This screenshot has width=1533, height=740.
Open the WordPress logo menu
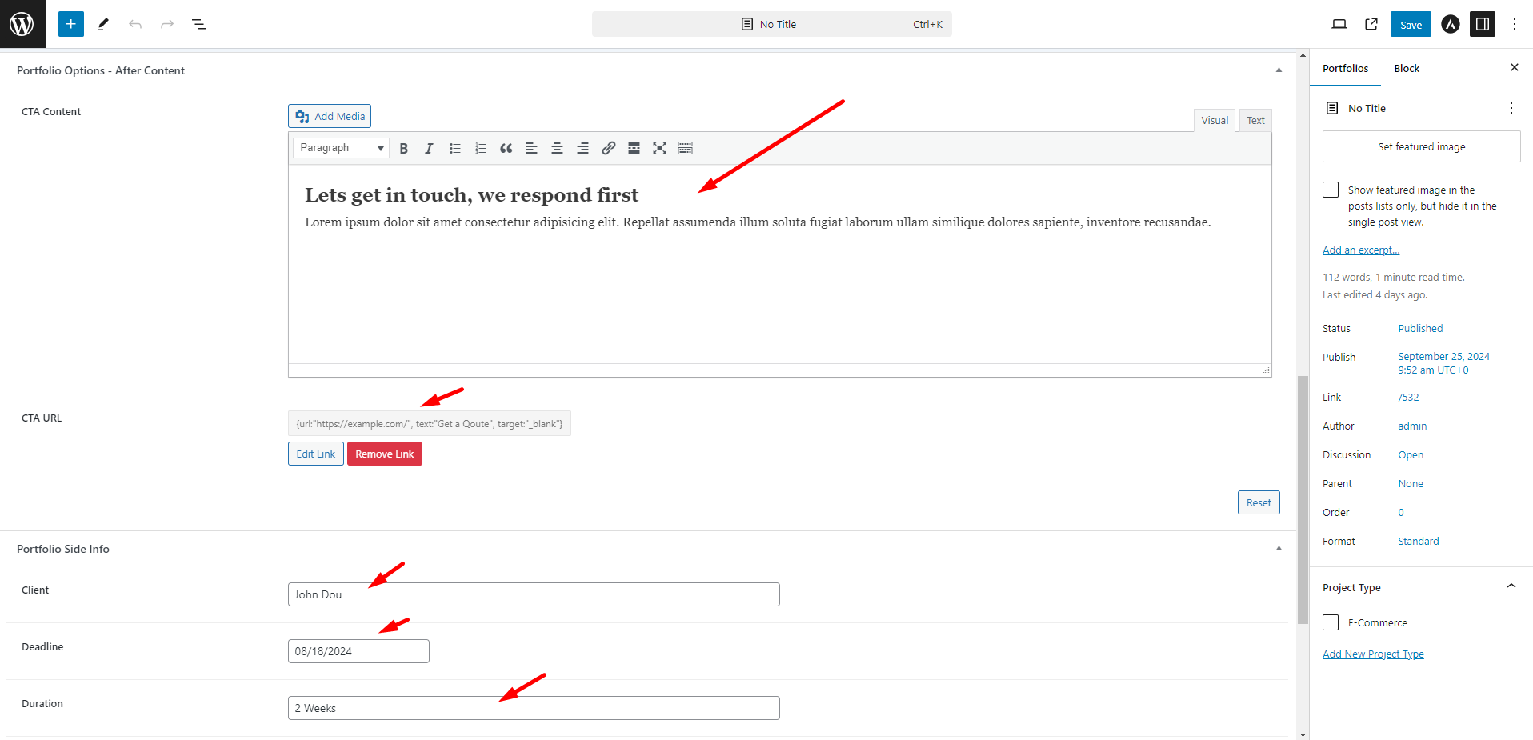pyautogui.click(x=22, y=24)
